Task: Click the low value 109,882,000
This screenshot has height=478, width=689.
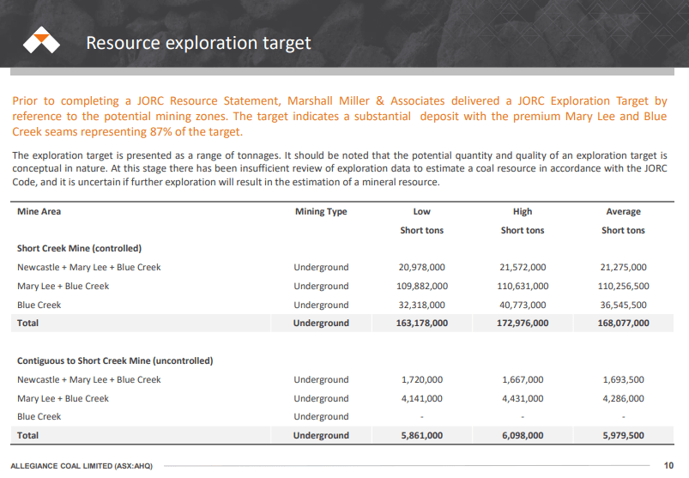Action: 422,286
